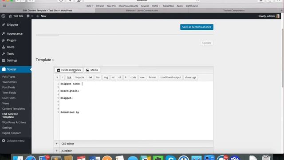Image resolution: width=284 pixels, height=160 pixels.
Task: Click the Snippets pin icon
Action: pyautogui.click(x=4, y=25)
